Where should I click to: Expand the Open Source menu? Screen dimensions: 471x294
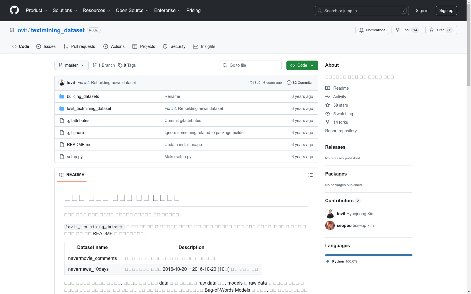coord(132,10)
